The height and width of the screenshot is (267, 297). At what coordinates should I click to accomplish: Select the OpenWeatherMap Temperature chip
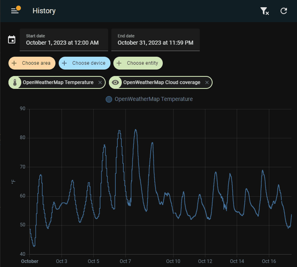pyautogui.click(x=57, y=82)
